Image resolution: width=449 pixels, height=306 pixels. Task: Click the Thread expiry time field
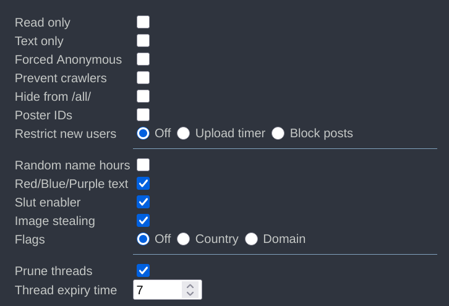158,290
